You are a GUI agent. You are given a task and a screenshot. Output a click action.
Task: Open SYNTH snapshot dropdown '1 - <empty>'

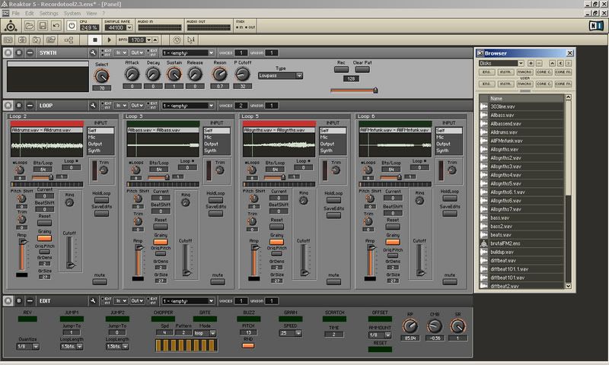[188, 52]
